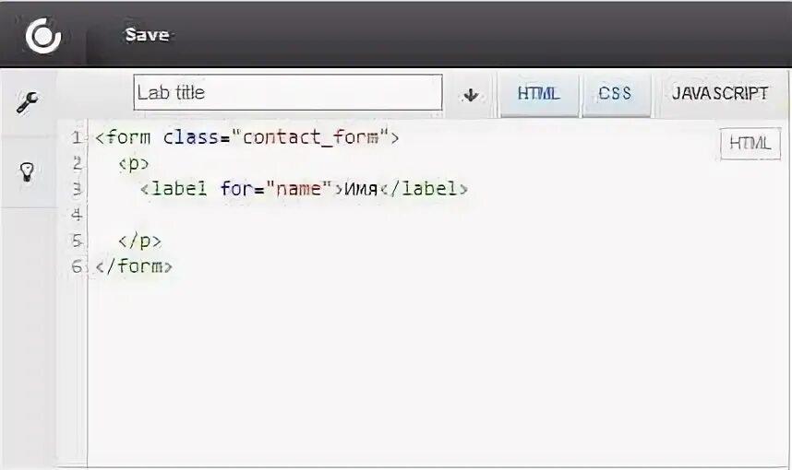Open the wrench settings tool
This screenshot has height=470, width=792.
[x=27, y=102]
